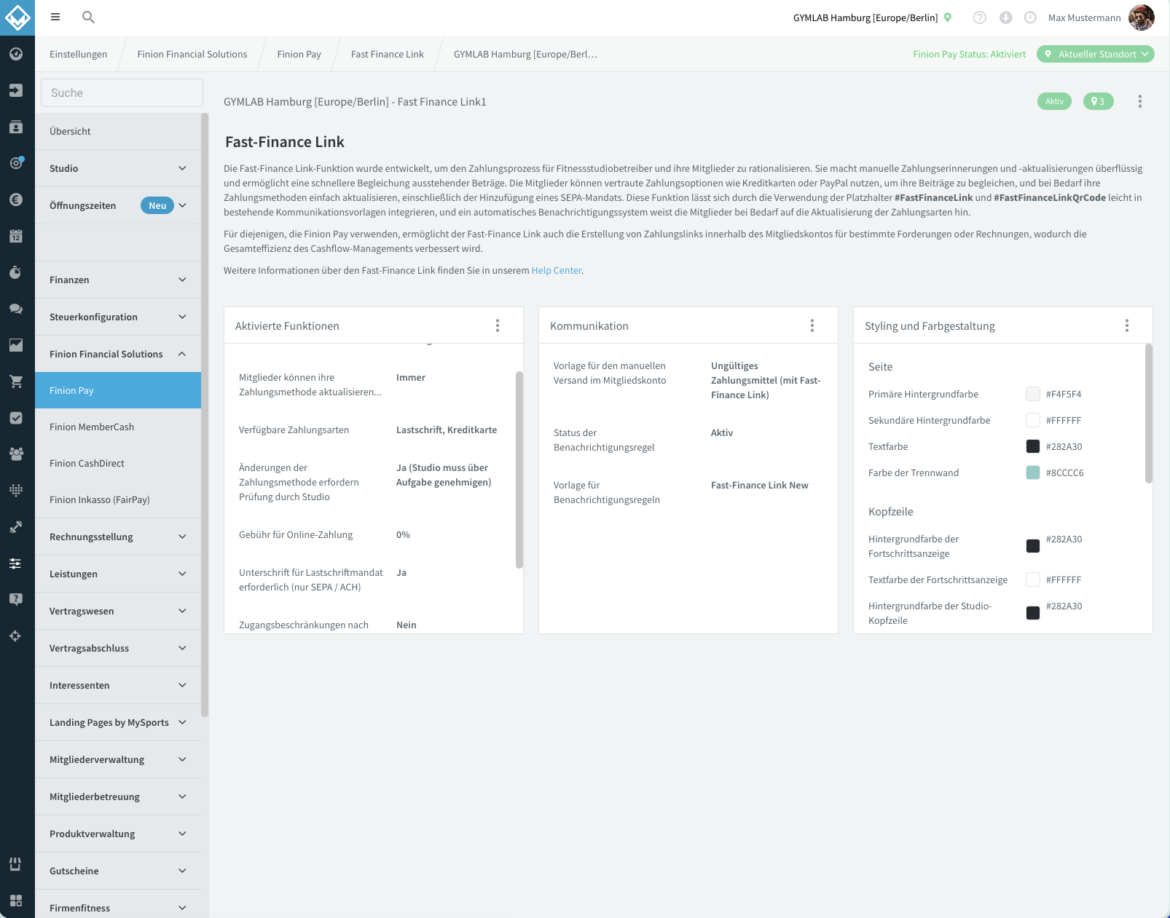Click Finion Pay Status: Aktiviert text
This screenshot has width=1170, height=918.
(x=969, y=54)
